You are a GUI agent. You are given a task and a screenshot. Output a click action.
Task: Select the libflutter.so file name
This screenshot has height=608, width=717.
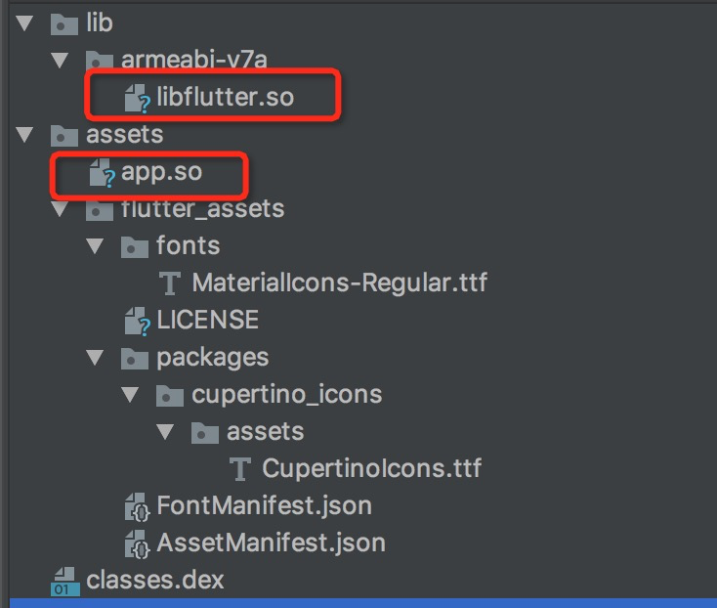pyautogui.click(x=226, y=97)
